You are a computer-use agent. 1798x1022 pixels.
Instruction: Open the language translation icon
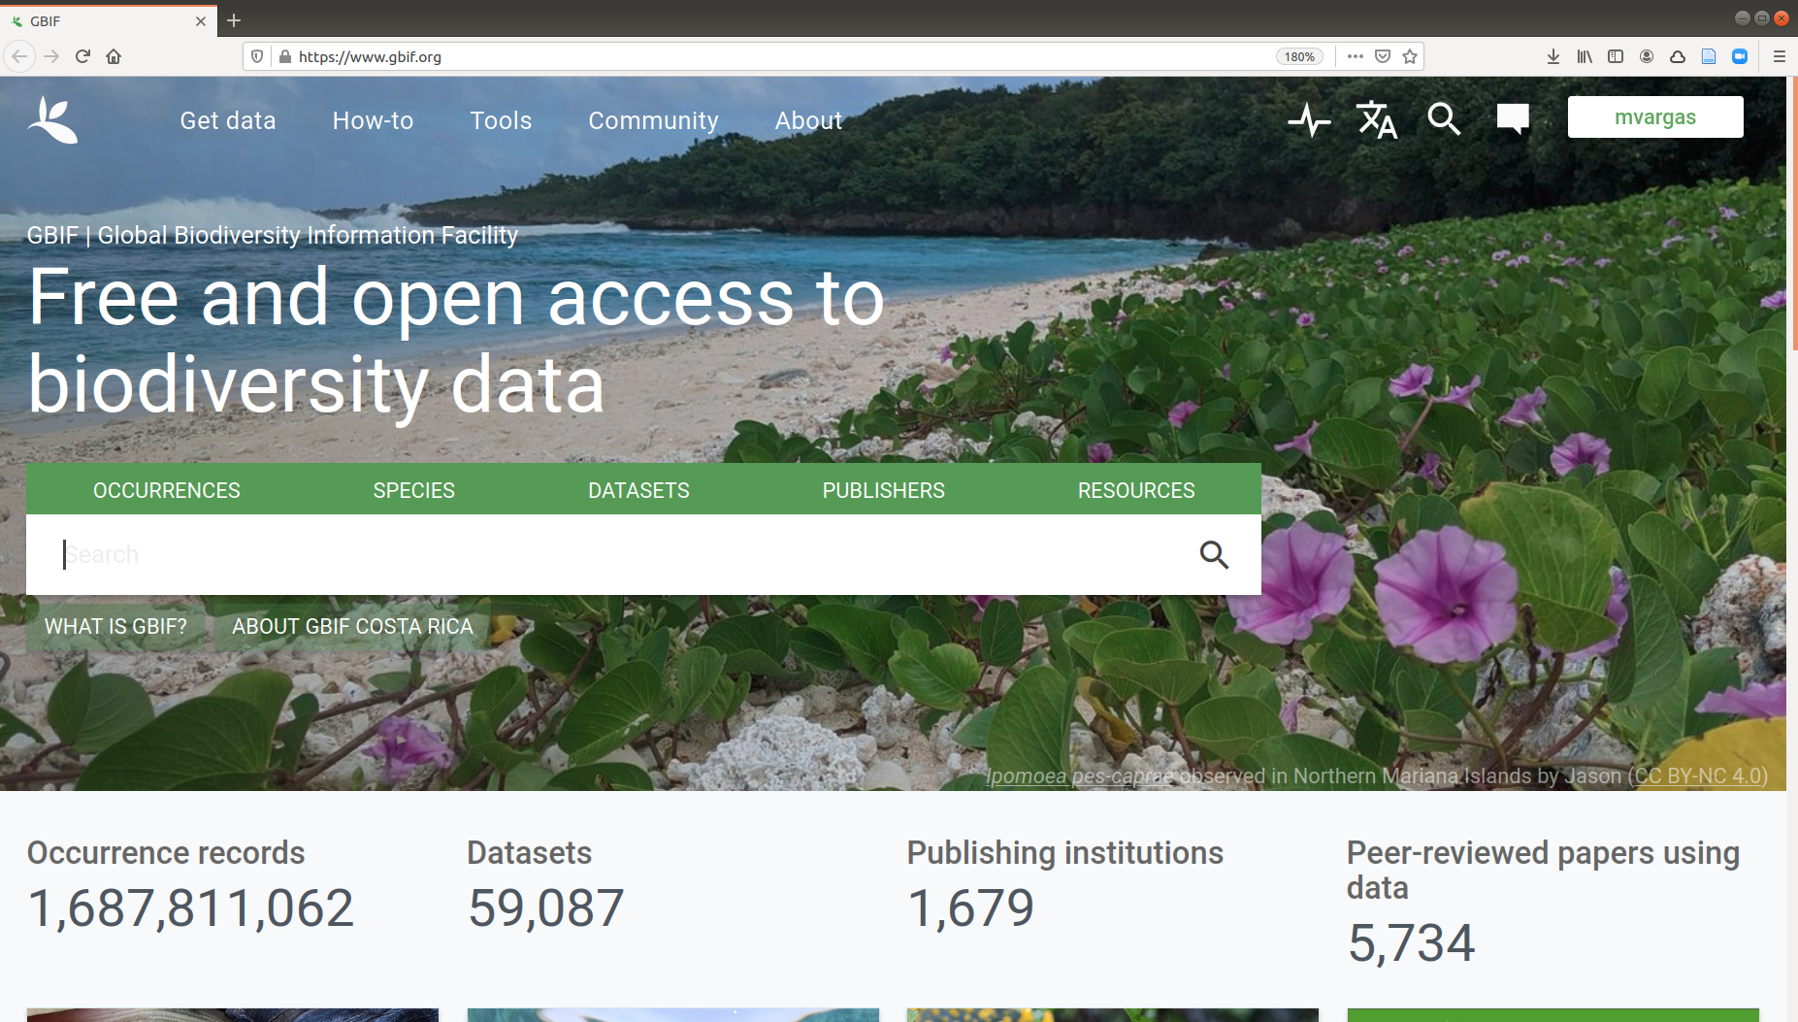pos(1377,120)
